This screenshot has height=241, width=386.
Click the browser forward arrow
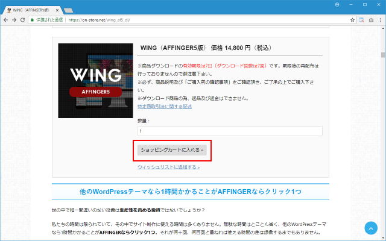[x=14, y=20]
